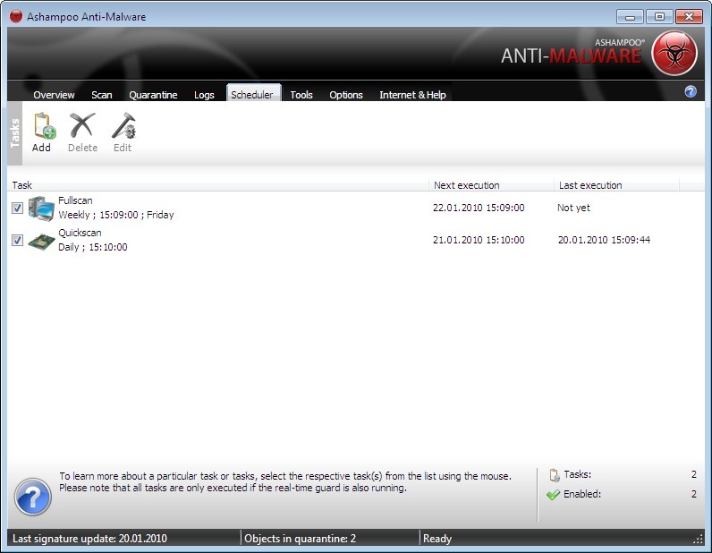This screenshot has width=712, height=553.
Task: View the Logs tab
Action: click(x=204, y=95)
